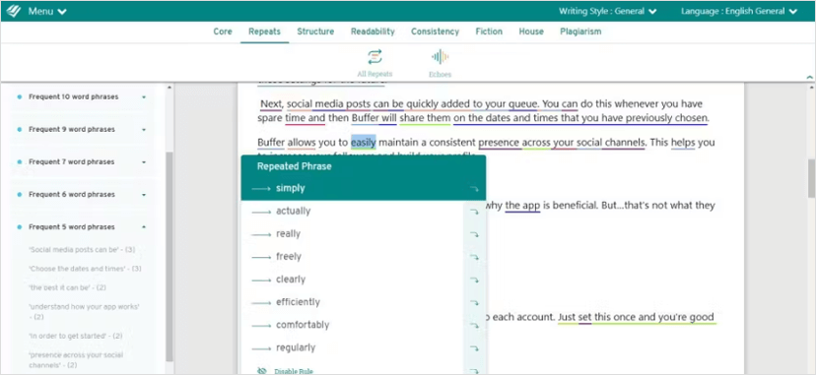Click the arrow icon beside 'regularly'
816x375 pixels.
(x=474, y=348)
